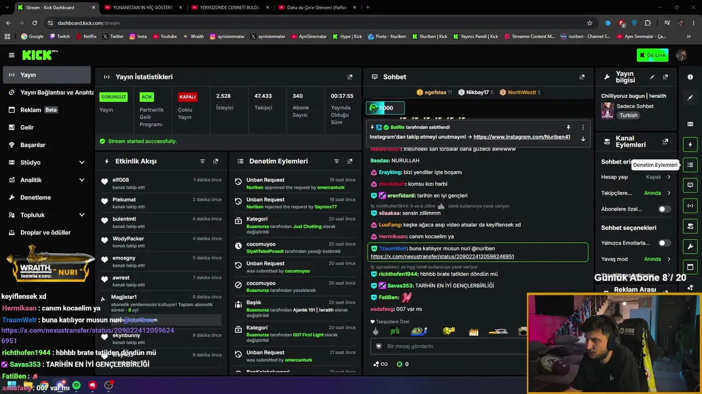The image size is (702, 394).
Task: Click the info icon in the right rail
Action: 690,77
